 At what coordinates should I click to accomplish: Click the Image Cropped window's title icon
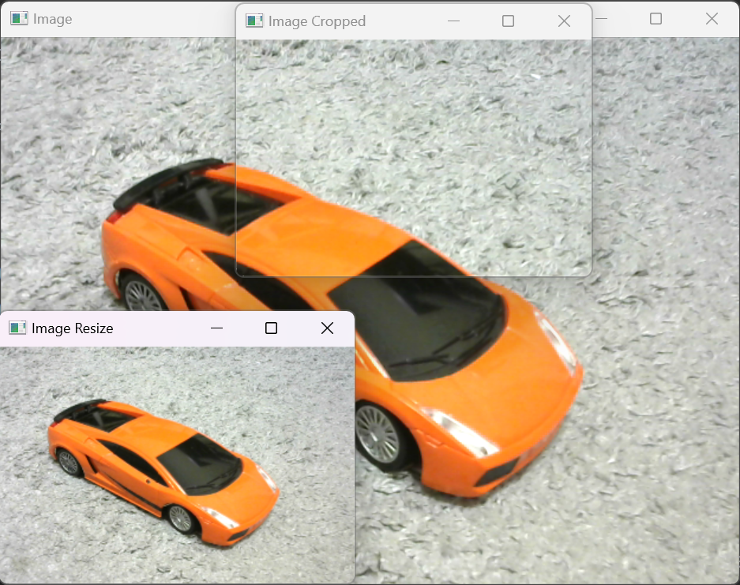(x=254, y=21)
